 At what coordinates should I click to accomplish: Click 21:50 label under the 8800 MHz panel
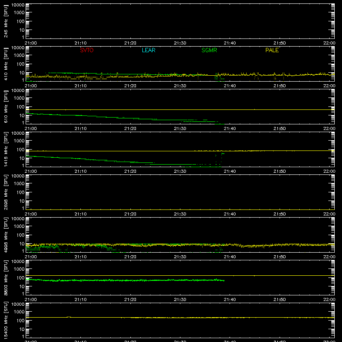point(280,300)
